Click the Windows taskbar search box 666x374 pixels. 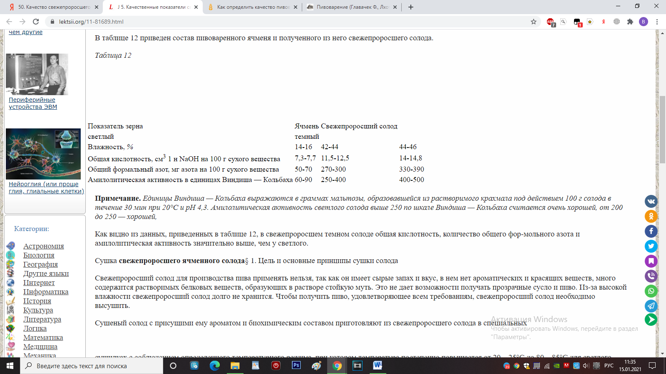92,366
